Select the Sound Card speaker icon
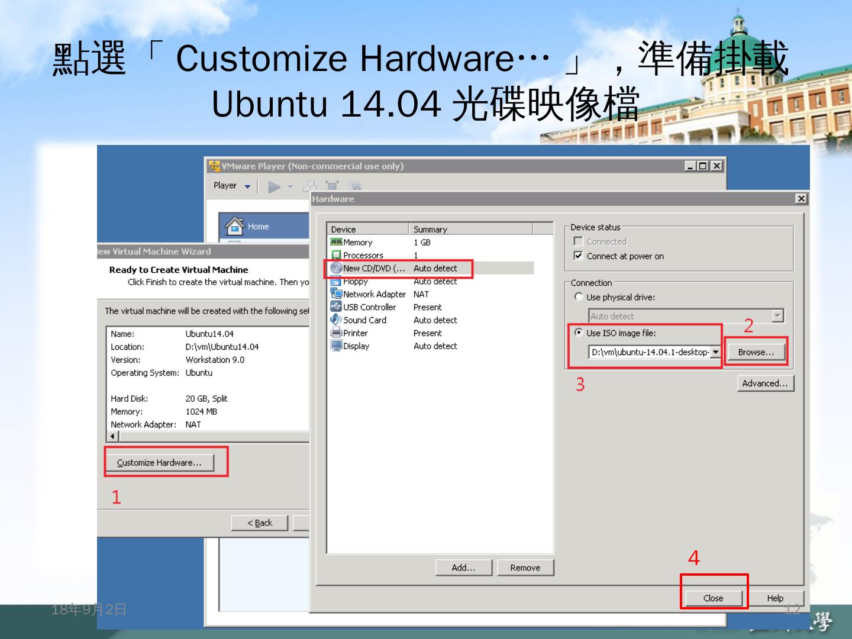This screenshot has height=639, width=852. pos(336,319)
